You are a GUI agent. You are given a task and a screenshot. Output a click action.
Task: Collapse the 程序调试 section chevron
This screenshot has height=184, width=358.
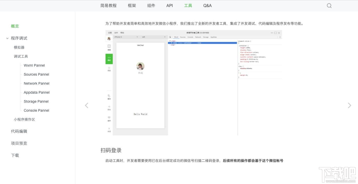coord(7,38)
